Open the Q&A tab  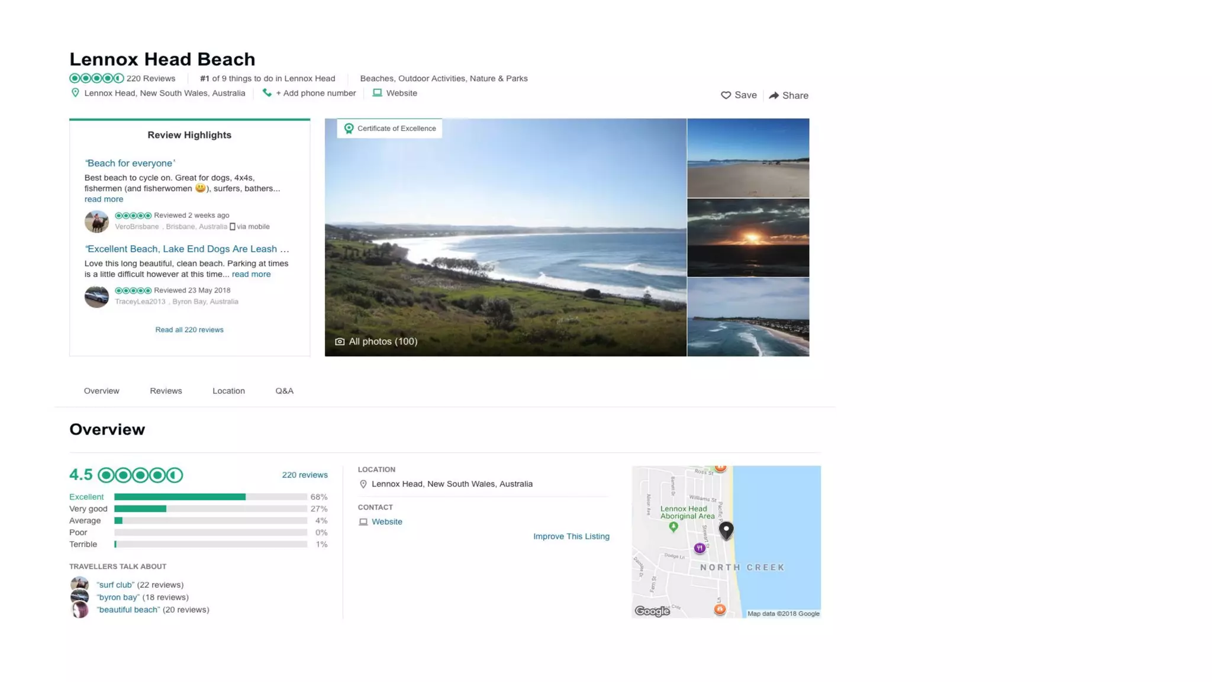click(x=284, y=391)
